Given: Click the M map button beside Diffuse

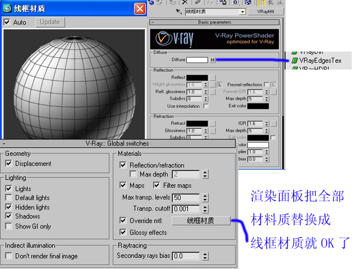Looking at the screenshot, I should [213, 59].
